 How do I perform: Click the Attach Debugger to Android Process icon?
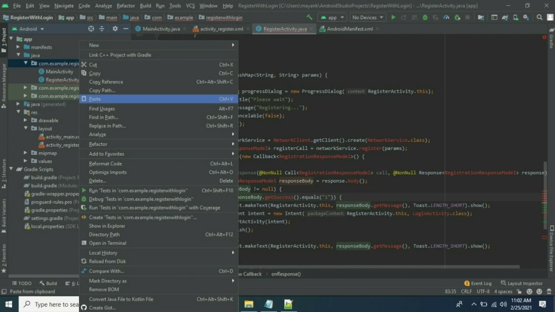point(457,17)
